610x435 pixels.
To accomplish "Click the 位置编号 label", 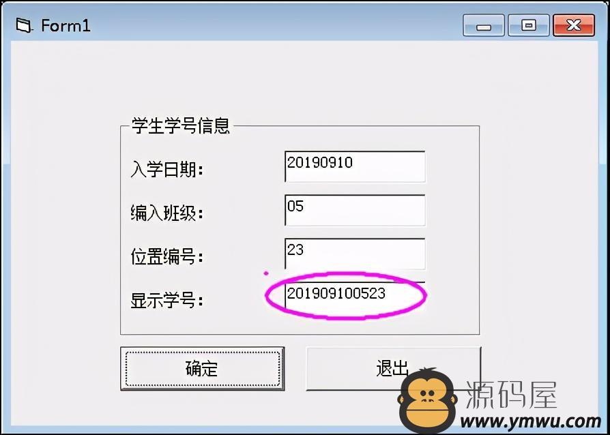I will coord(167,256).
